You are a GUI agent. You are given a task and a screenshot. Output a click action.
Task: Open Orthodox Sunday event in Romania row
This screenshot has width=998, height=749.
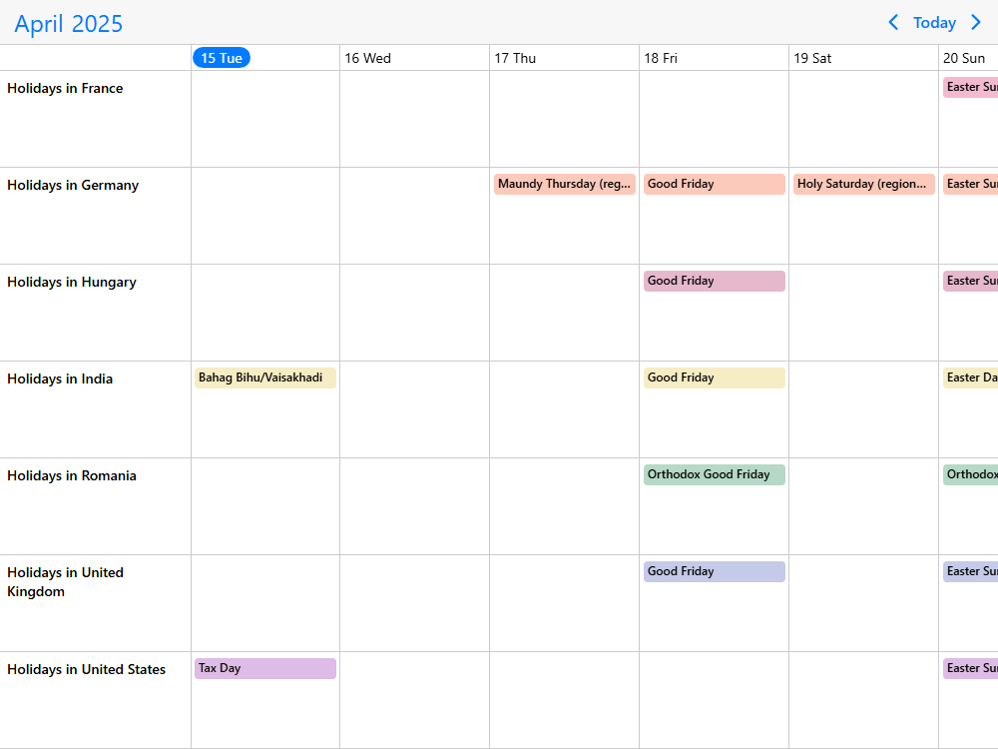(970, 474)
